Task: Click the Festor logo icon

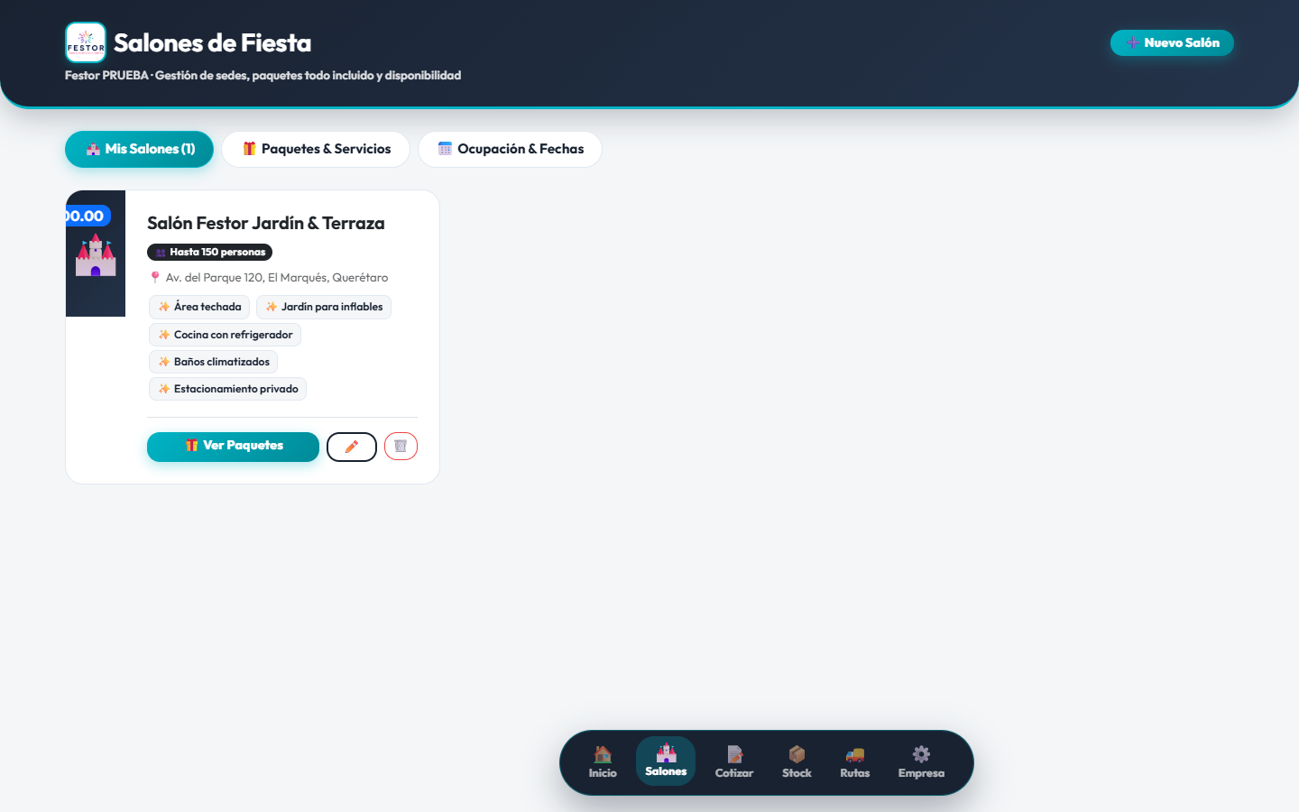Action: (x=86, y=42)
